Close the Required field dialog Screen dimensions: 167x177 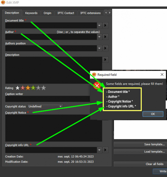pos(162,74)
